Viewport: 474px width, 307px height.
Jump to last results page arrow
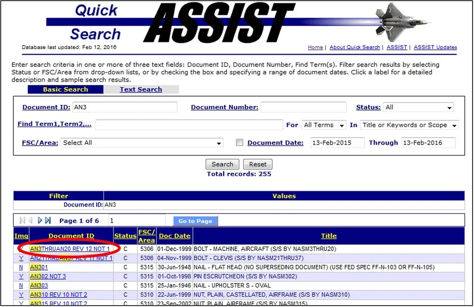click(x=48, y=221)
